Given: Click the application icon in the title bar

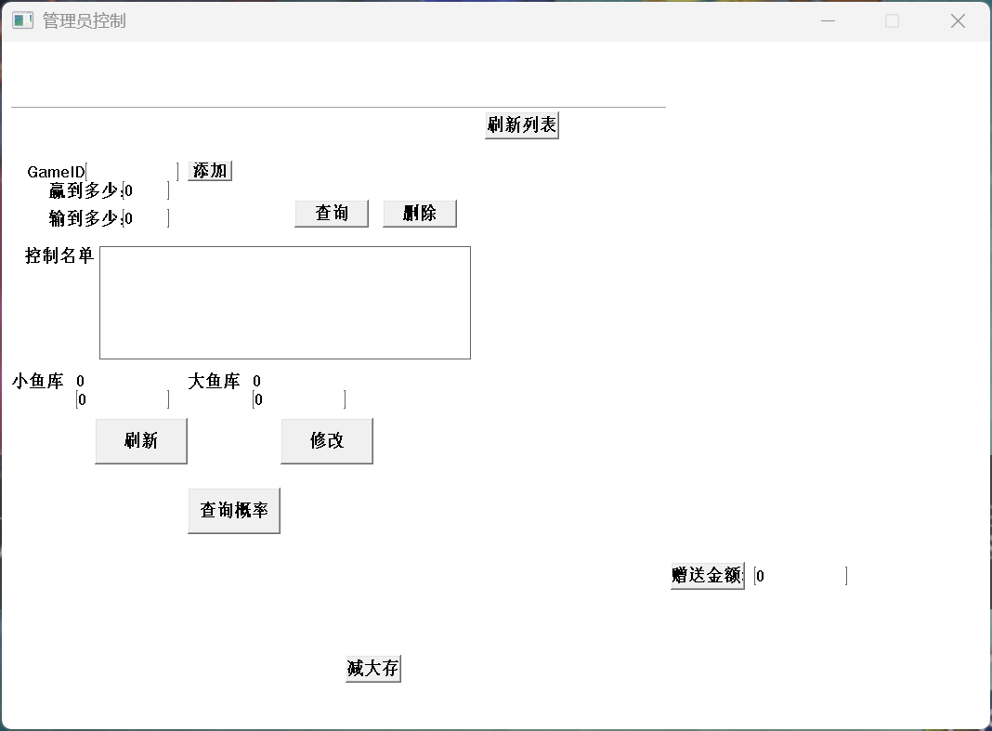Looking at the screenshot, I should [x=20, y=20].
